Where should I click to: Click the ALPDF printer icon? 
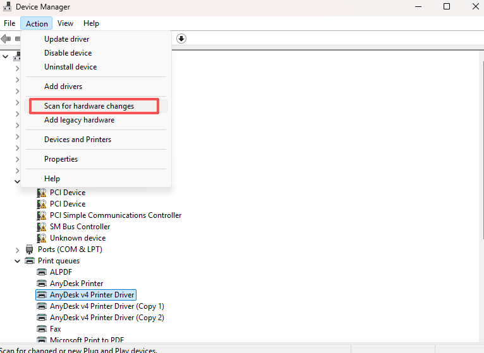(42, 272)
